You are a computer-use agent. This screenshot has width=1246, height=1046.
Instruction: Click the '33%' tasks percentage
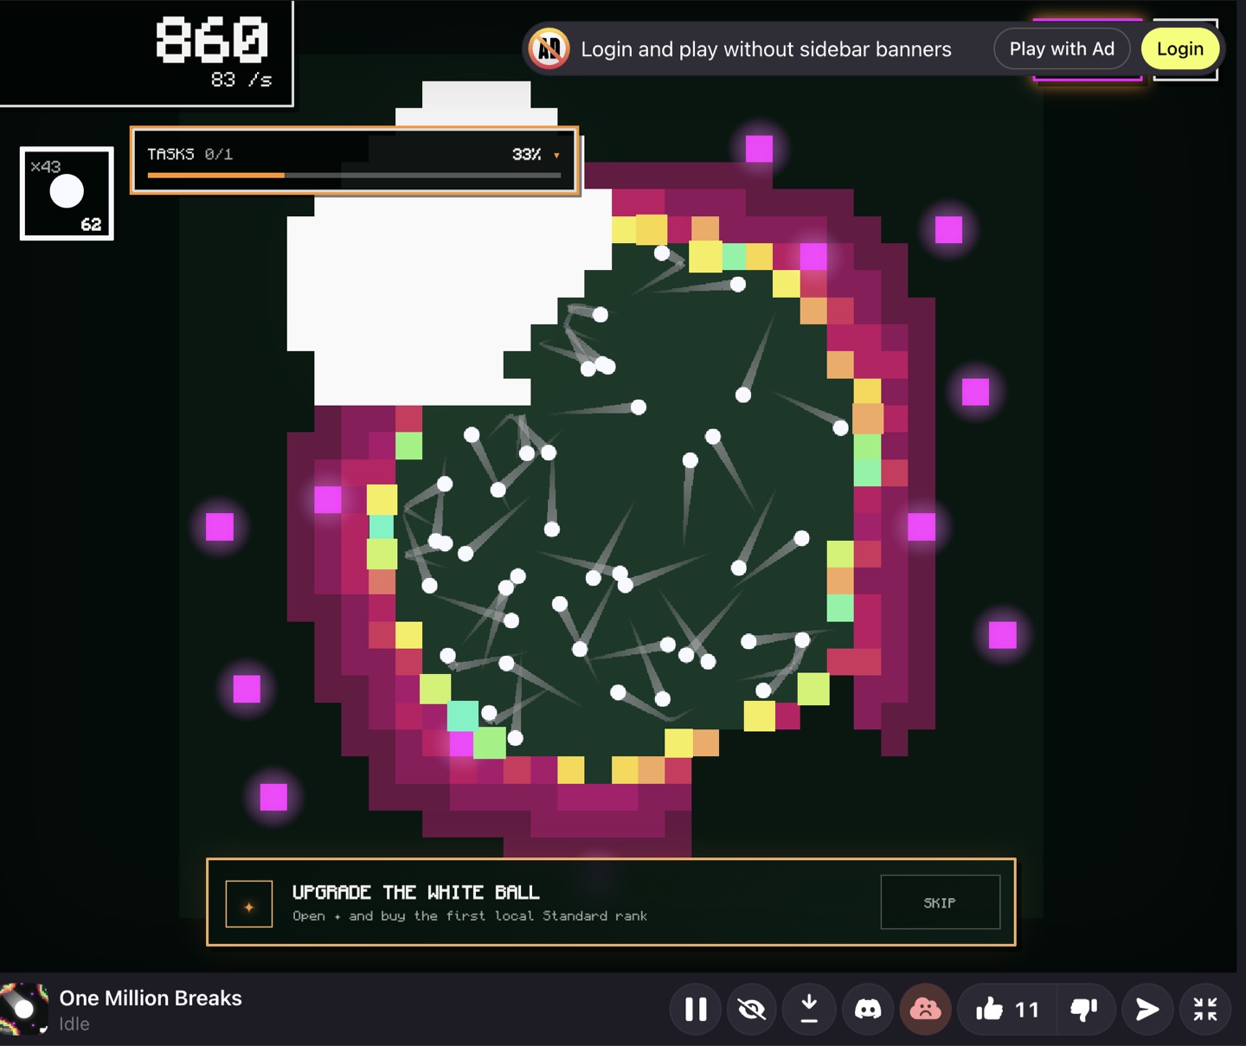pyautogui.click(x=526, y=154)
